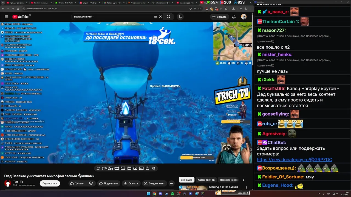Viewport: 351px width, 197px height.
Task: Click Поделиться to share the video
Action: click(108, 183)
